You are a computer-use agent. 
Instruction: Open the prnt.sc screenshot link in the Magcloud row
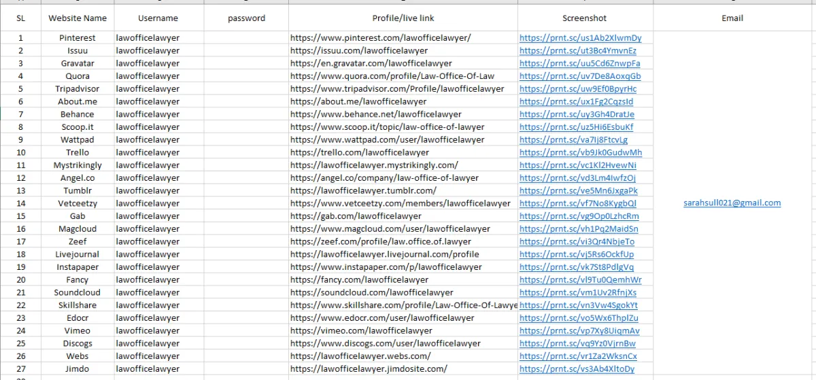[x=579, y=228]
